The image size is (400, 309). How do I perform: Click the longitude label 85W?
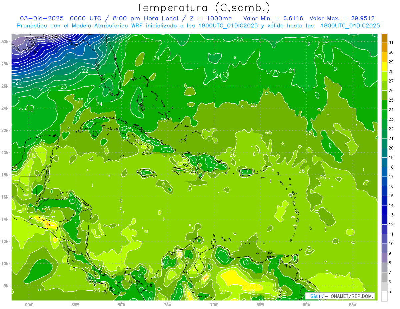point(75,305)
